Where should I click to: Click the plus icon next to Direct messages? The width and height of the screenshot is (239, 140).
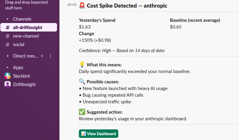(42, 56)
